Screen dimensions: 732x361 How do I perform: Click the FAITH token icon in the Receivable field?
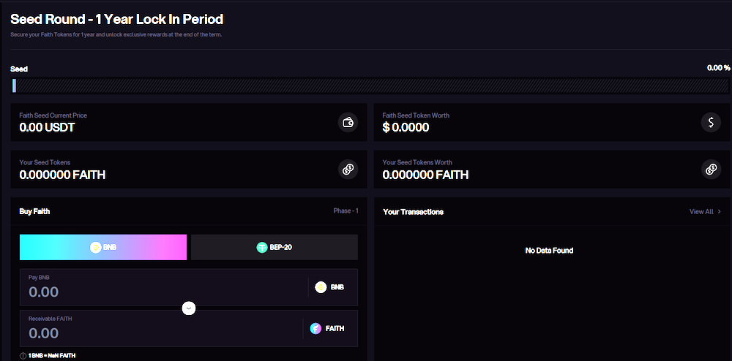(315, 328)
